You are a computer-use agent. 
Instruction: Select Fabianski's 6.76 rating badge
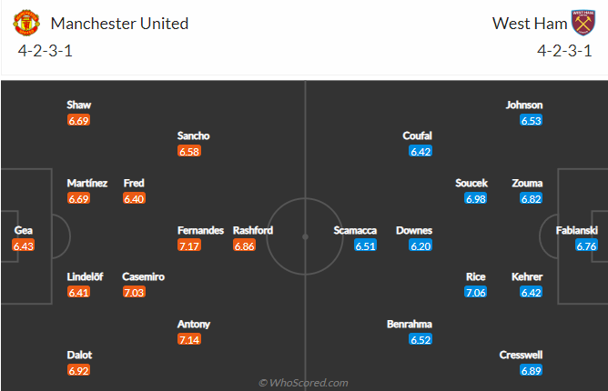coord(587,246)
